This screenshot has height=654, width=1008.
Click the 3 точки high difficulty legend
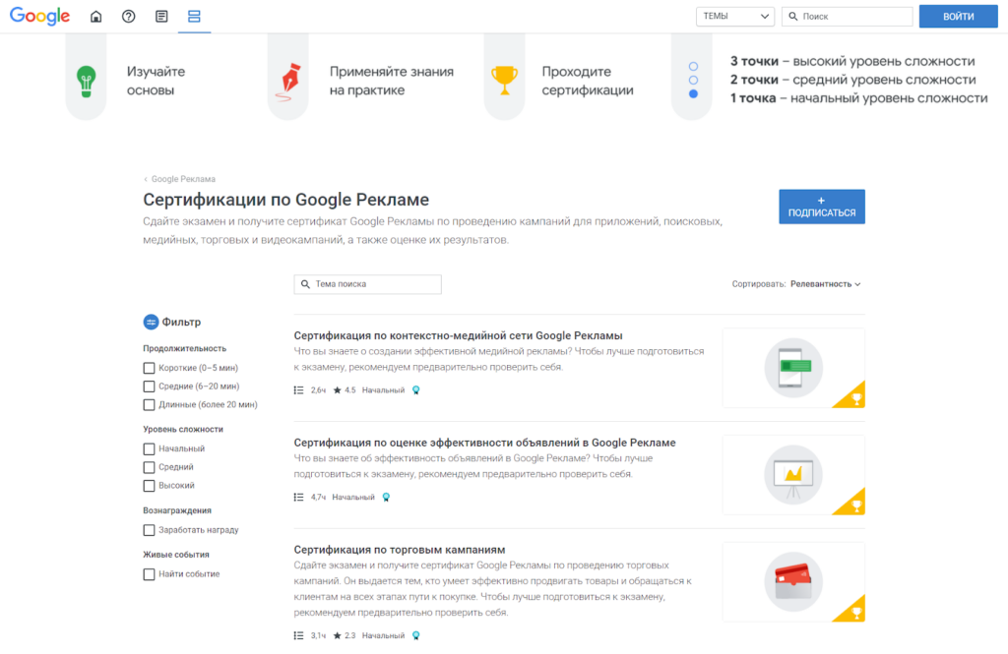tap(852, 61)
